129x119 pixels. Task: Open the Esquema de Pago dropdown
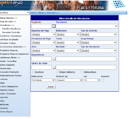point(43,34)
